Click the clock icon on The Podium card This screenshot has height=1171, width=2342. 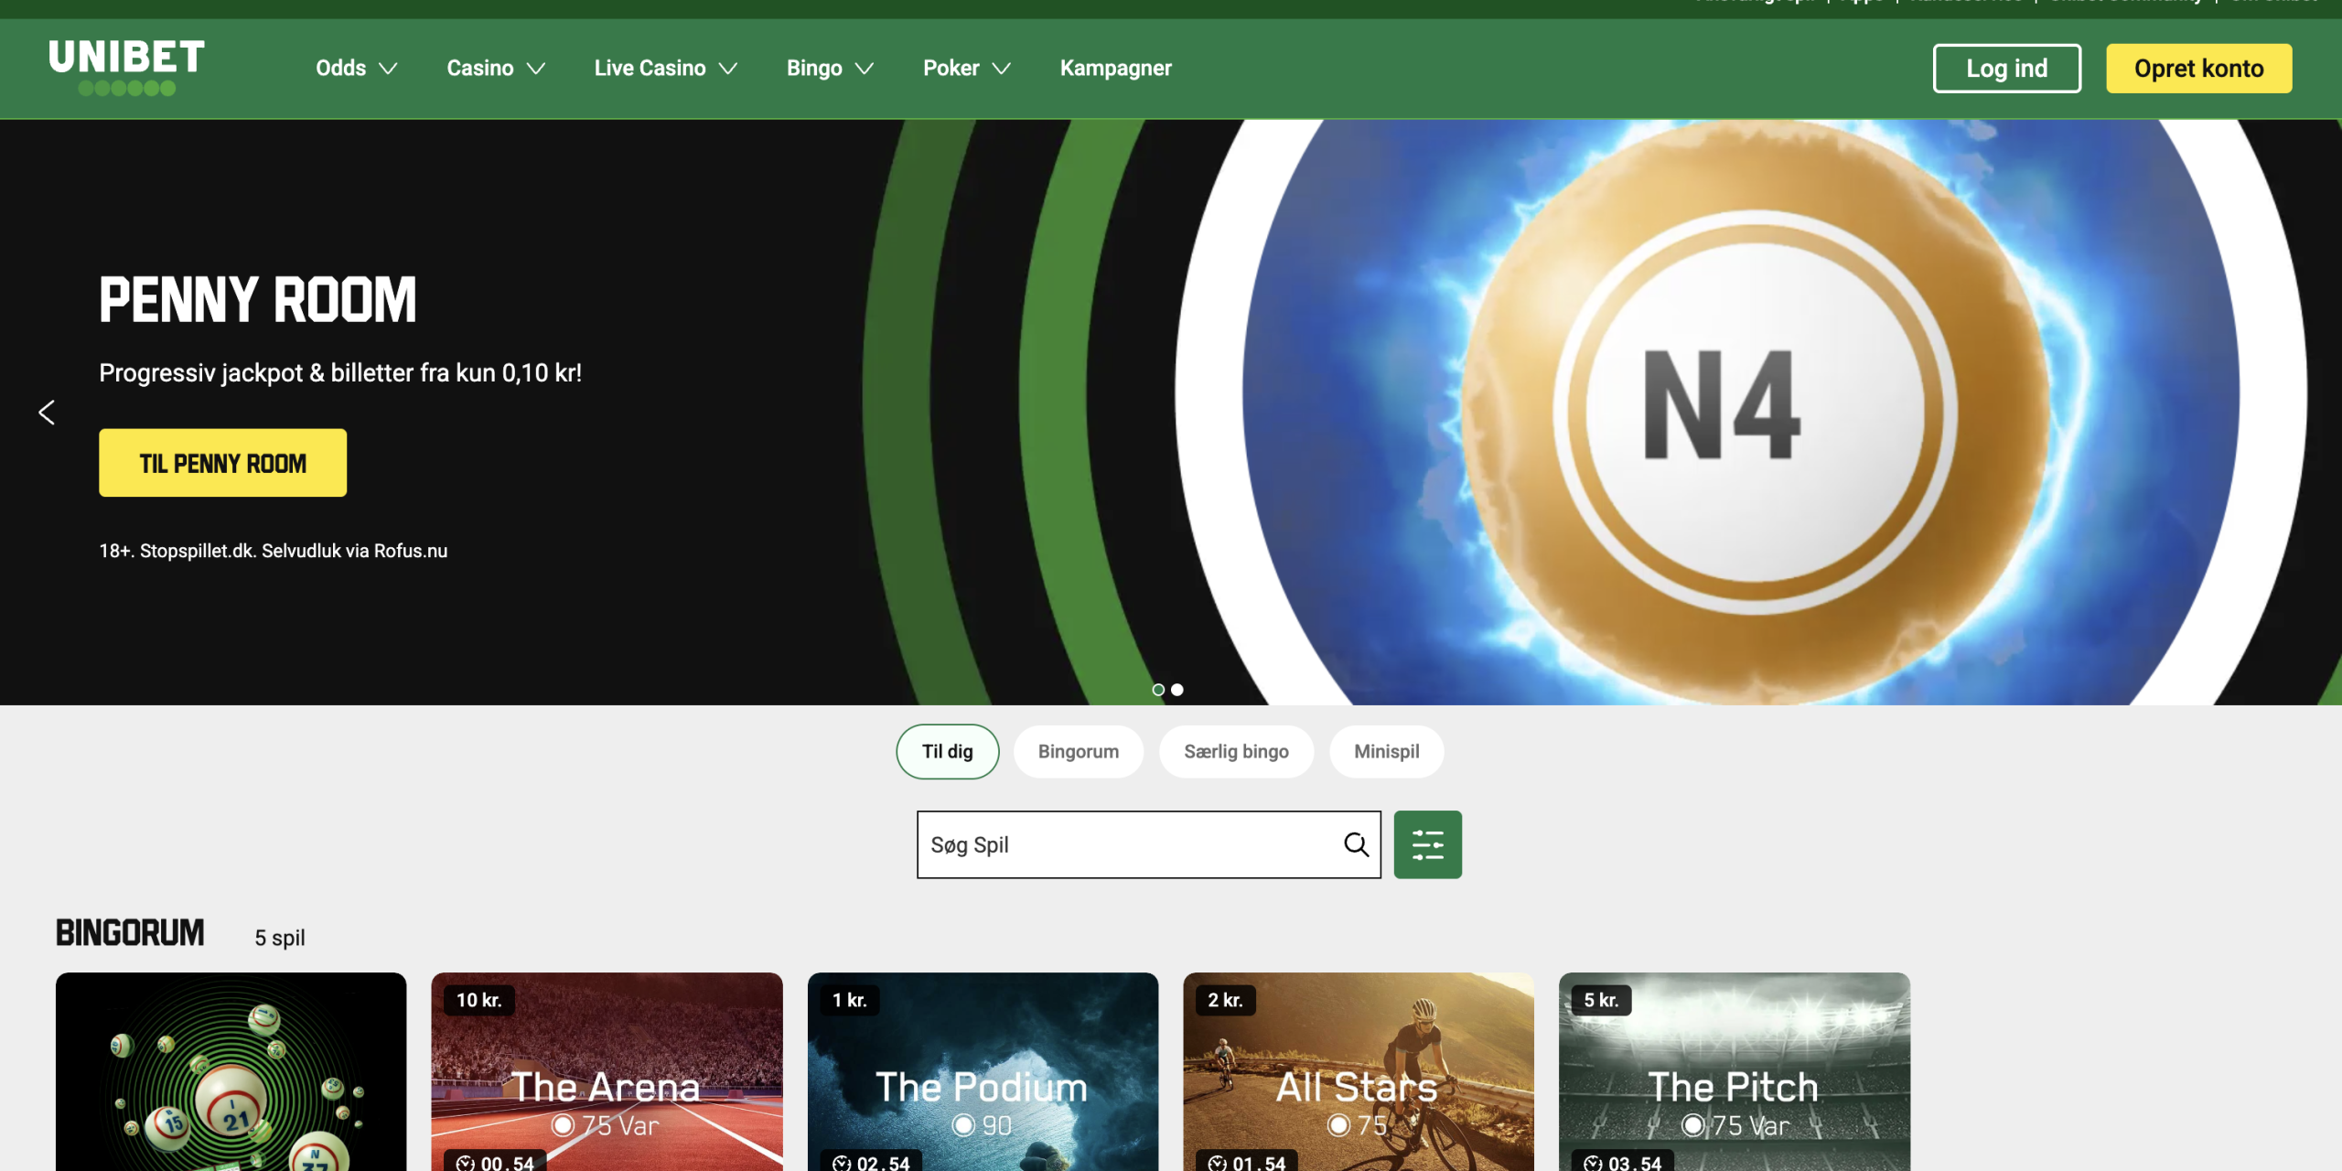[841, 1163]
